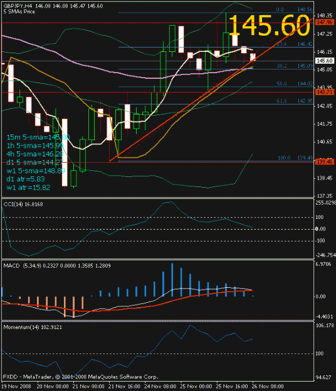Screen dimensions: 336x391
Task: Click the CCI scale top value 255.0298
Action: click(x=325, y=203)
